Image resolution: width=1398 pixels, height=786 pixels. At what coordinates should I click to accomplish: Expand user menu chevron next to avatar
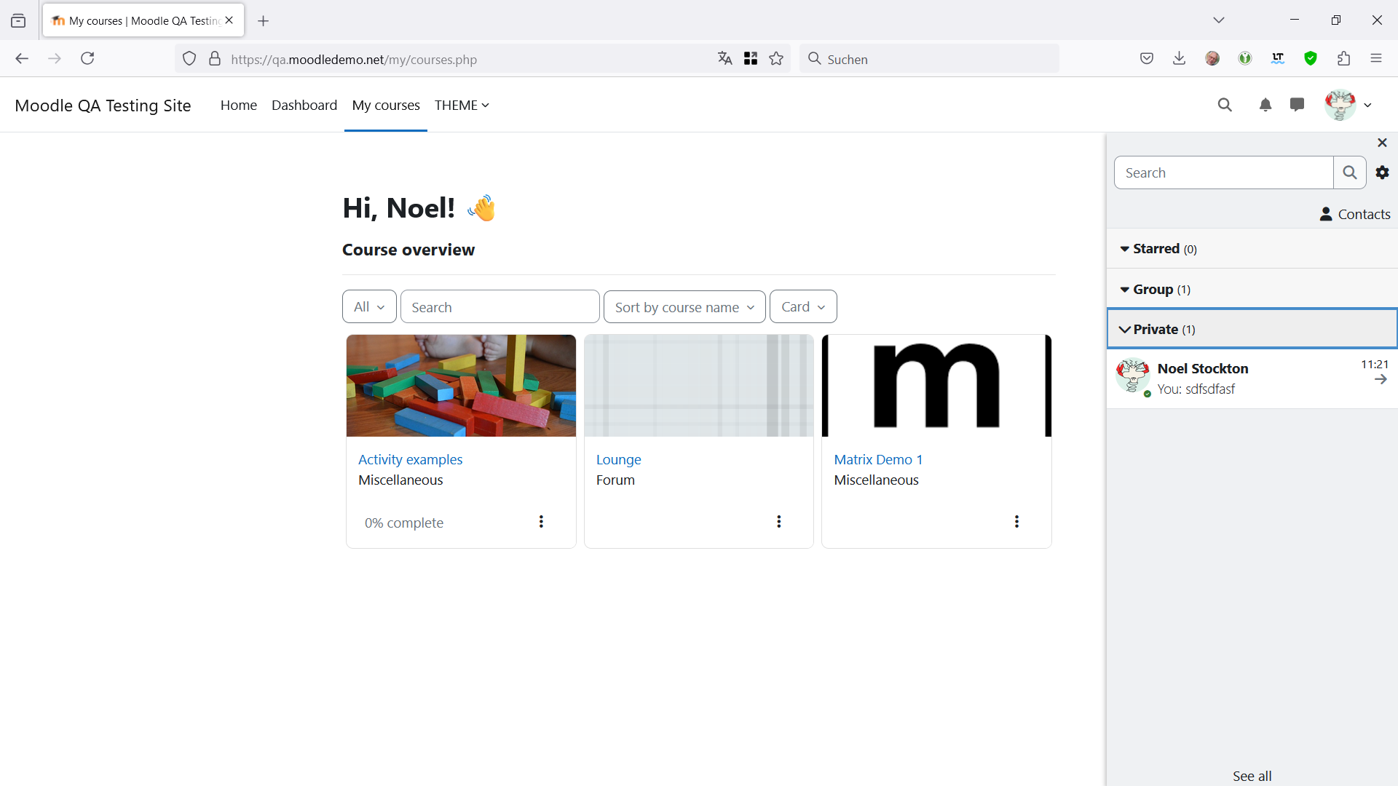click(1368, 106)
